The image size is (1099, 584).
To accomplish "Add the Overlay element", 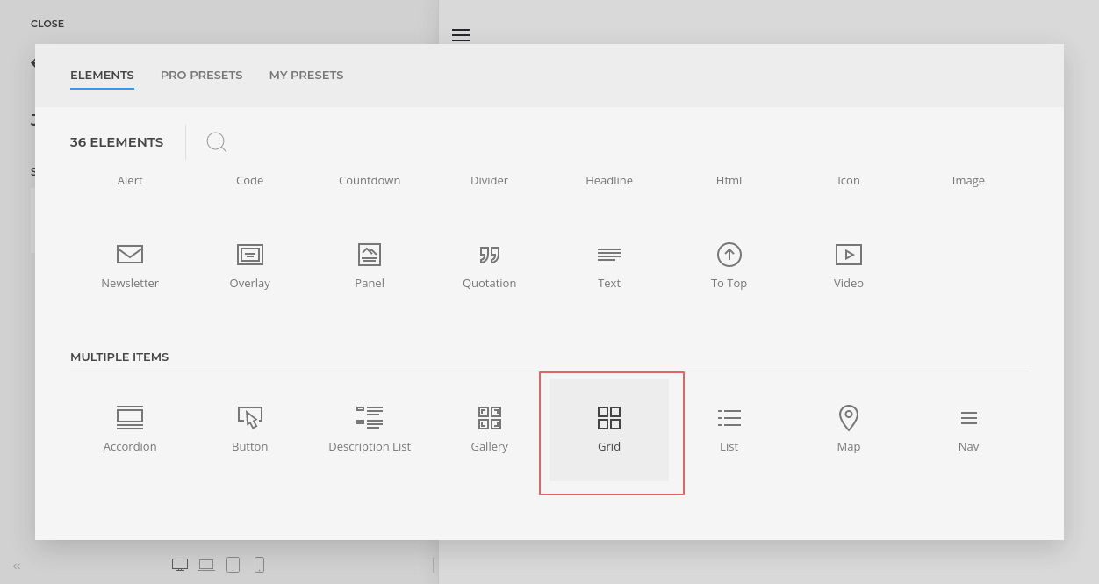I will [x=250, y=267].
